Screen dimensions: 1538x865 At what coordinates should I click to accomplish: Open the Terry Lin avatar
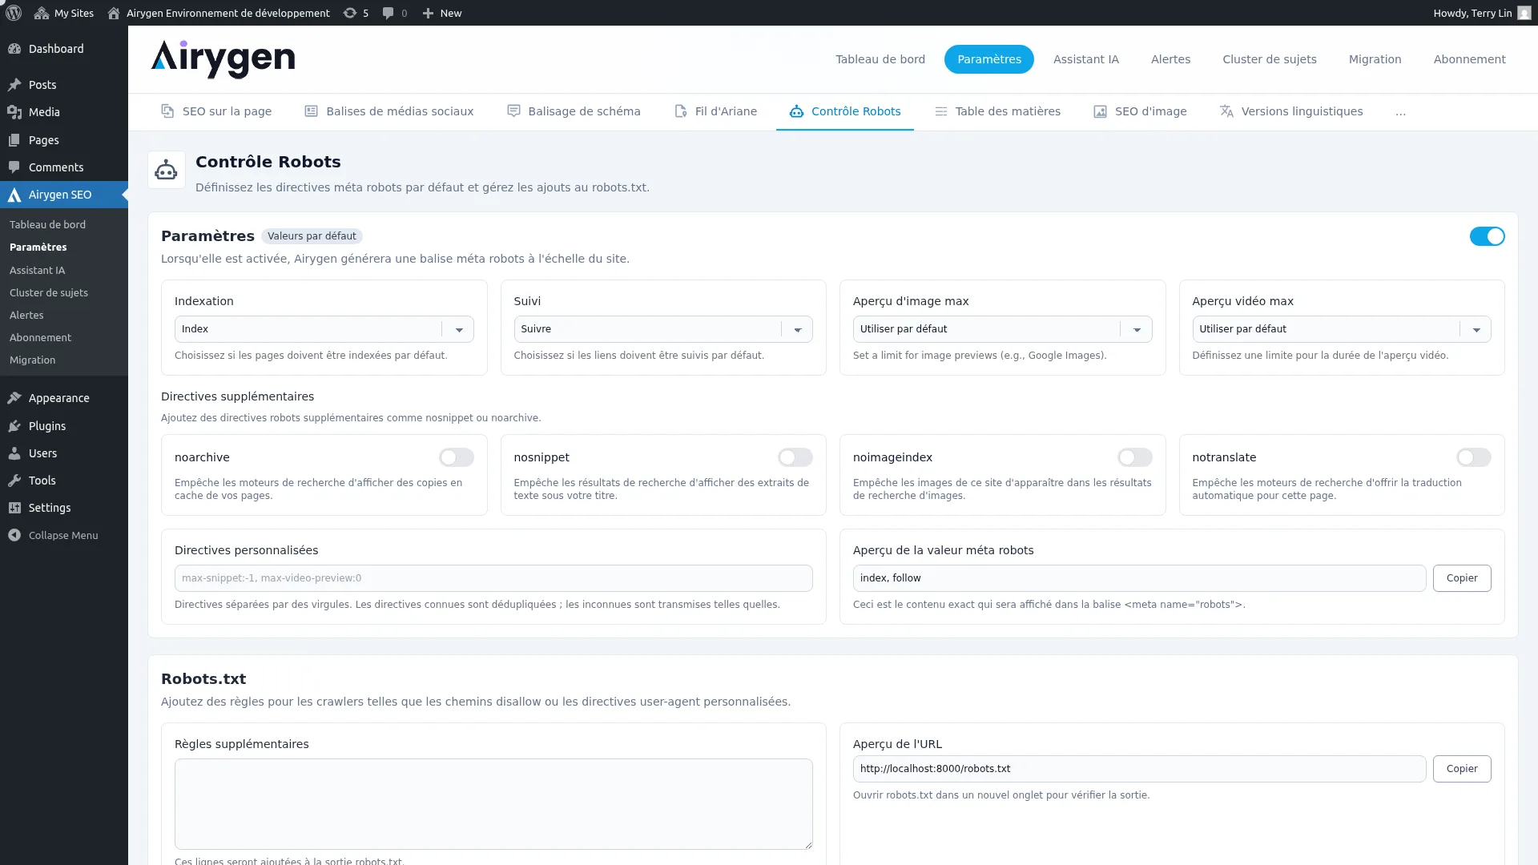pos(1524,13)
